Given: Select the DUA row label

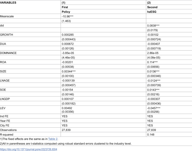Looking at the screenshot, I should tap(3, 44).
